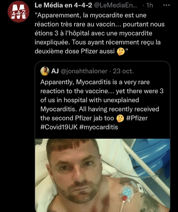Click the thinking emoji in French tweet

121,51
